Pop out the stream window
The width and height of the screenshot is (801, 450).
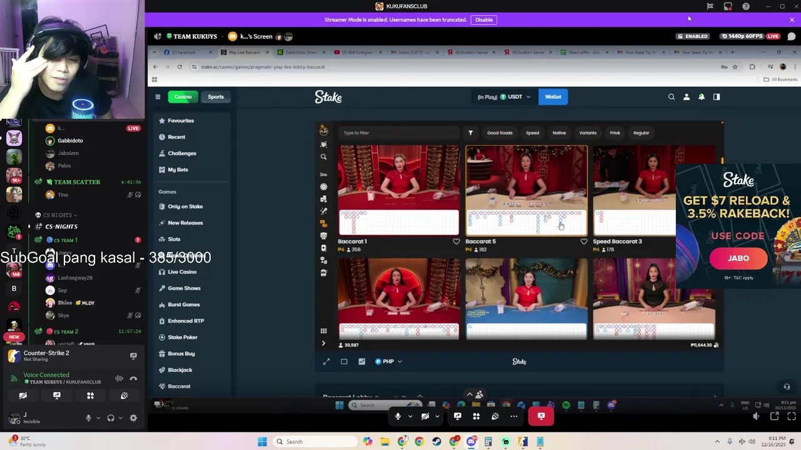tap(774, 416)
